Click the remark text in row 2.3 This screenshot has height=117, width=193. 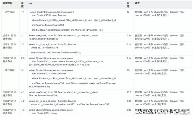click(x=160, y=60)
